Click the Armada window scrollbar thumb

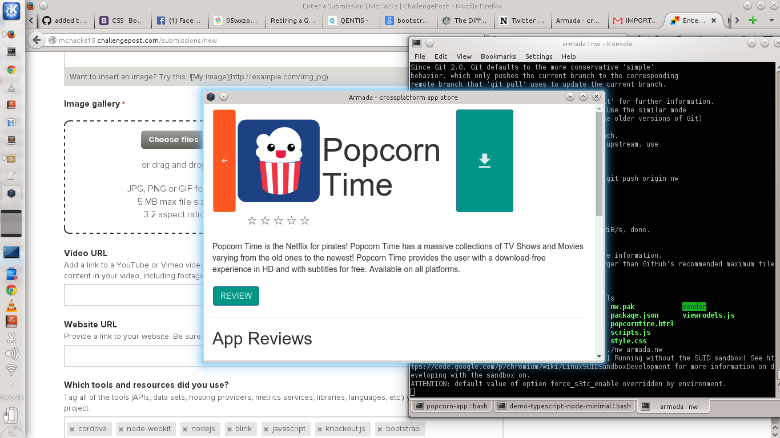pyautogui.click(x=599, y=164)
